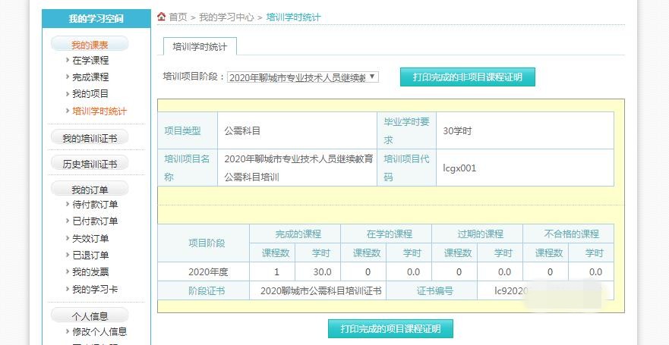Select the 培训学时统计 tab

(200, 46)
